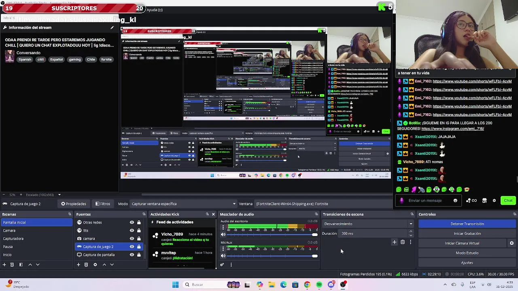
Task: Toggle visibility of !tts source
Action: click(x=132, y=230)
